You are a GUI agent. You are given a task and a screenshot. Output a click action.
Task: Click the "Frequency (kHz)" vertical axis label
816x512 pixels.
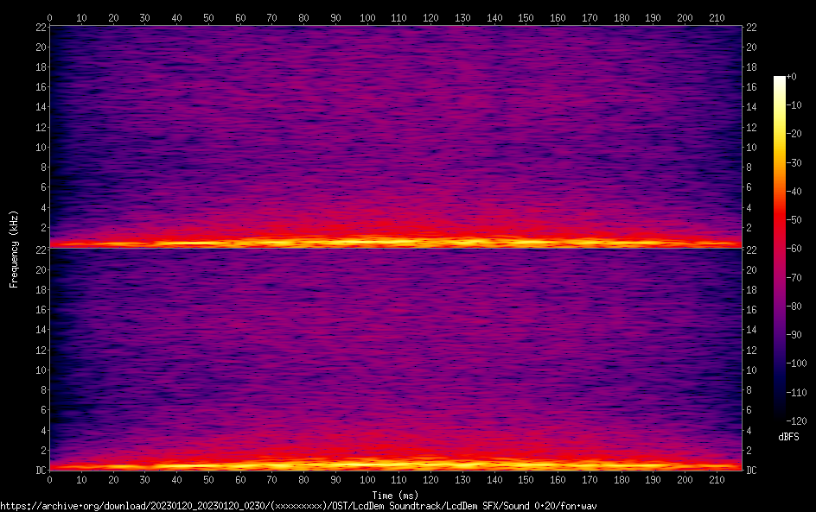click(x=13, y=248)
